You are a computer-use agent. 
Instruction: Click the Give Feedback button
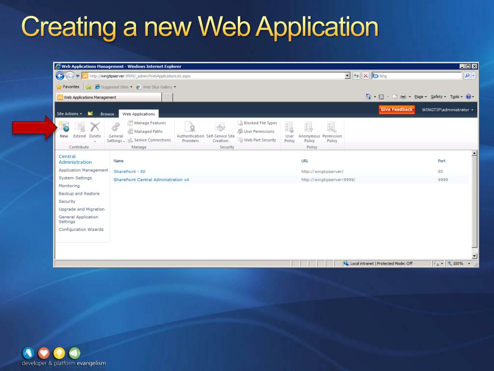(397, 110)
